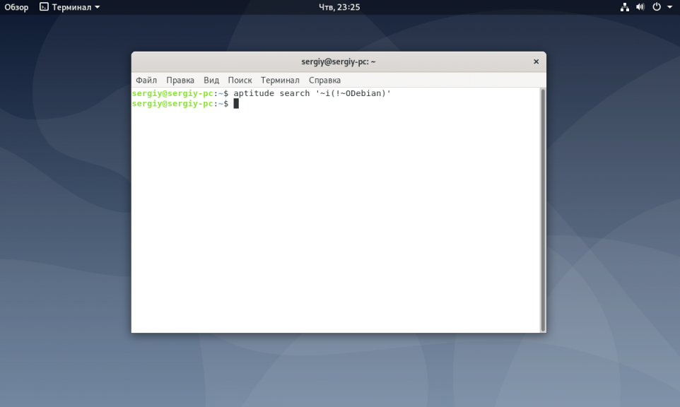The image size is (680, 407).
Task: Click the volume speaker icon
Action: click(x=640, y=7)
